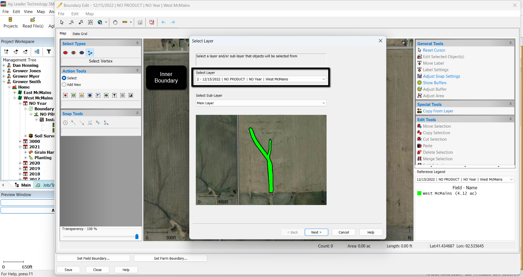523x277 pixels.
Task: Click the Next button in the dialog
Action: (316, 232)
